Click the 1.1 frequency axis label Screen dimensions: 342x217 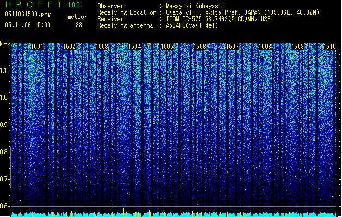tap(5, 71)
